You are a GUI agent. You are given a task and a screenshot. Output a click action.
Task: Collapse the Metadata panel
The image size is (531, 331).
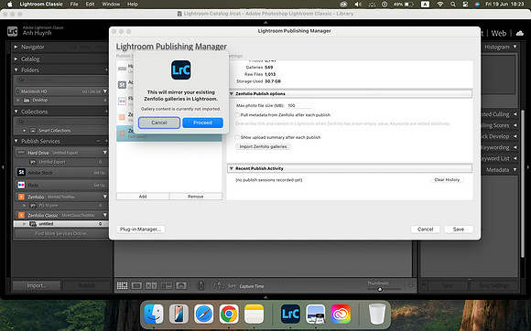pyautogui.click(x=515, y=170)
